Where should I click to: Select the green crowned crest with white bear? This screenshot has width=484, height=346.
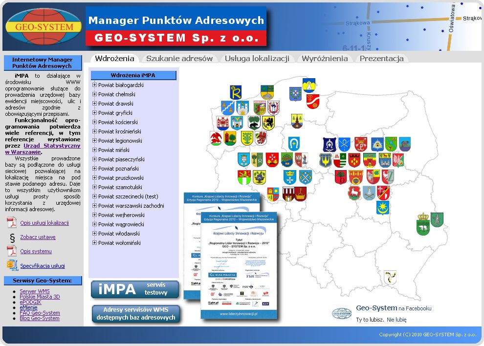[x=423, y=224]
